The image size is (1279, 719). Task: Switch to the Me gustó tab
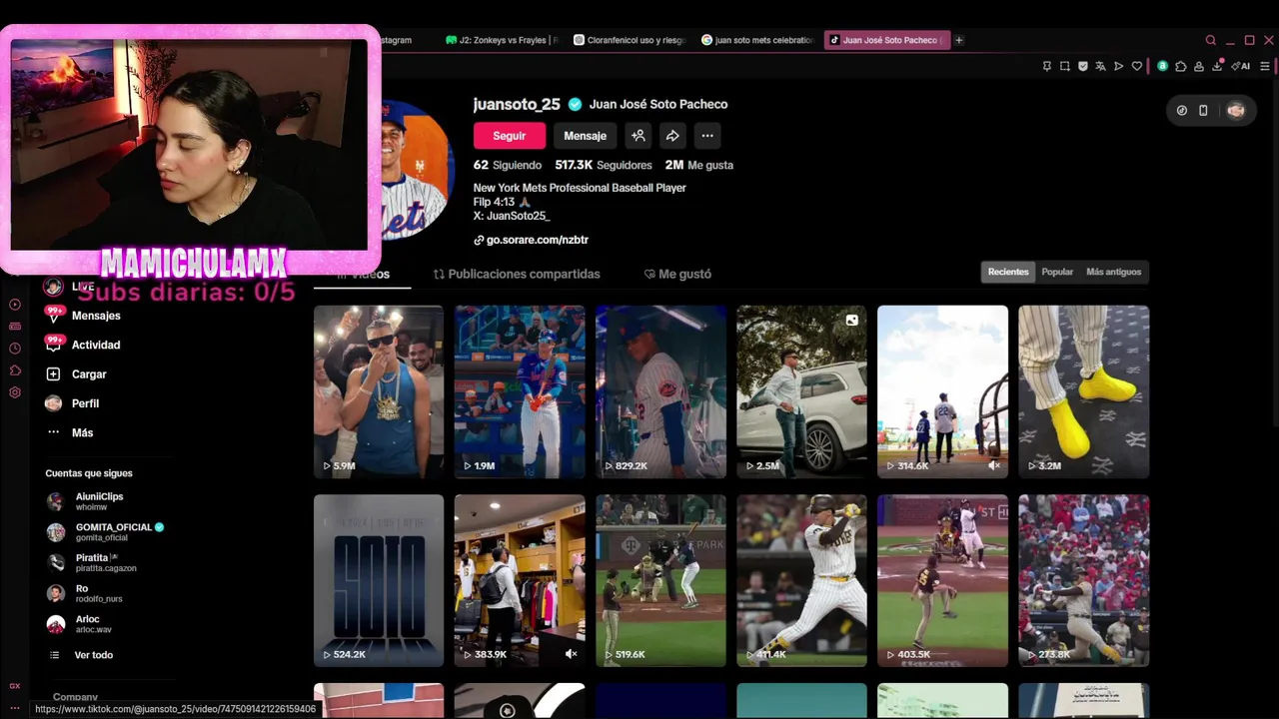click(677, 274)
